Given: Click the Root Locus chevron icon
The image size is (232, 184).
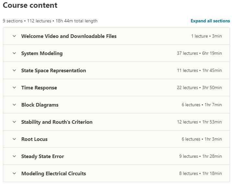Looking at the screenshot, I should (x=14, y=139).
